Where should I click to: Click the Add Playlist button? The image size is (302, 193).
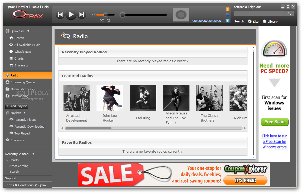pyautogui.click(x=17, y=106)
